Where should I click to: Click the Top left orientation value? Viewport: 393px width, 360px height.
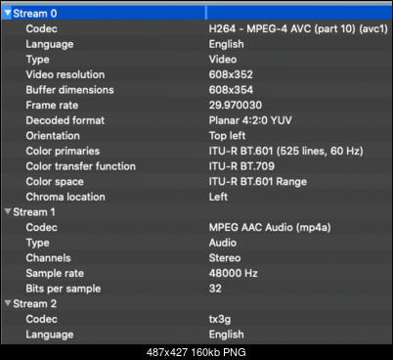227,136
